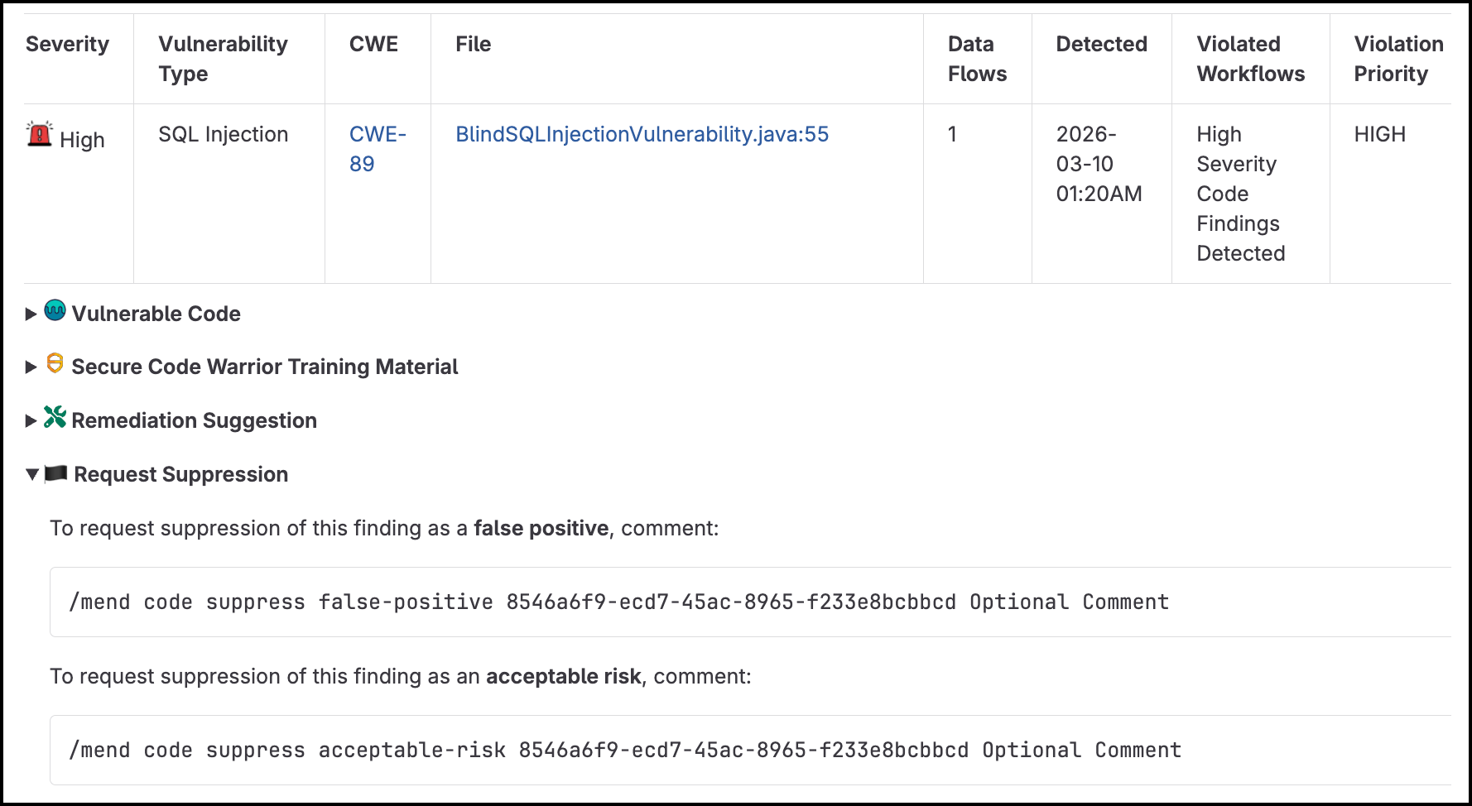Click the Violated Workflows column header

[1250, 59]
